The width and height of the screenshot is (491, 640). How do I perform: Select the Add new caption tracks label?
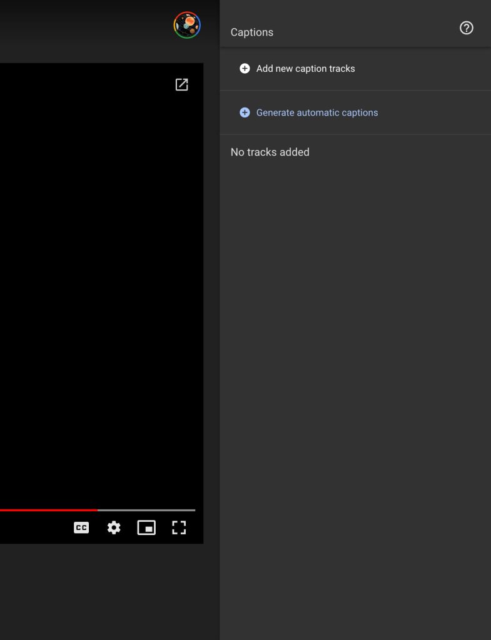[305, 69]
